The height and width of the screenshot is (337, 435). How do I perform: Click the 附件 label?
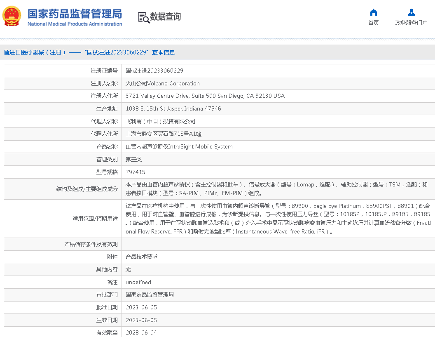click(x=112, y=257)
